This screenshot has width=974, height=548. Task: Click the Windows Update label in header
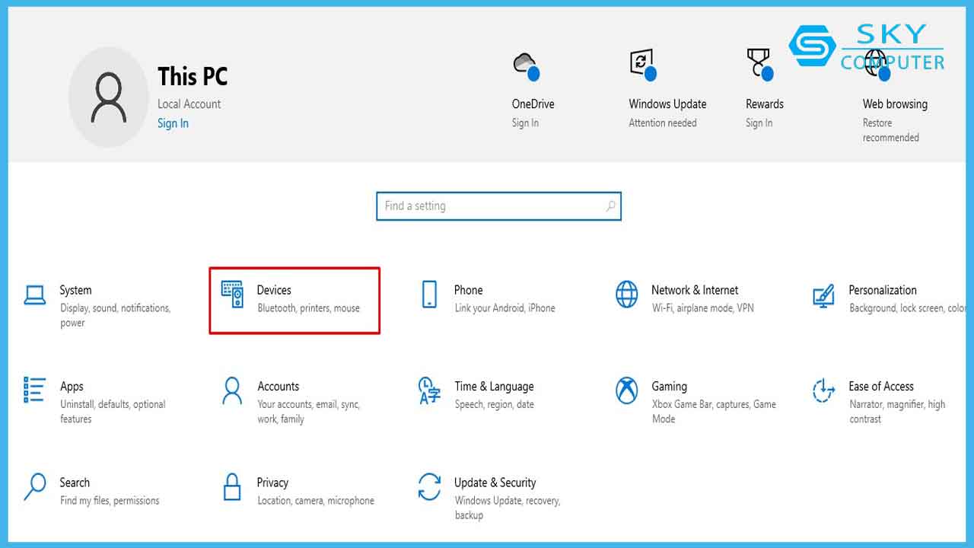pos(667,104)
